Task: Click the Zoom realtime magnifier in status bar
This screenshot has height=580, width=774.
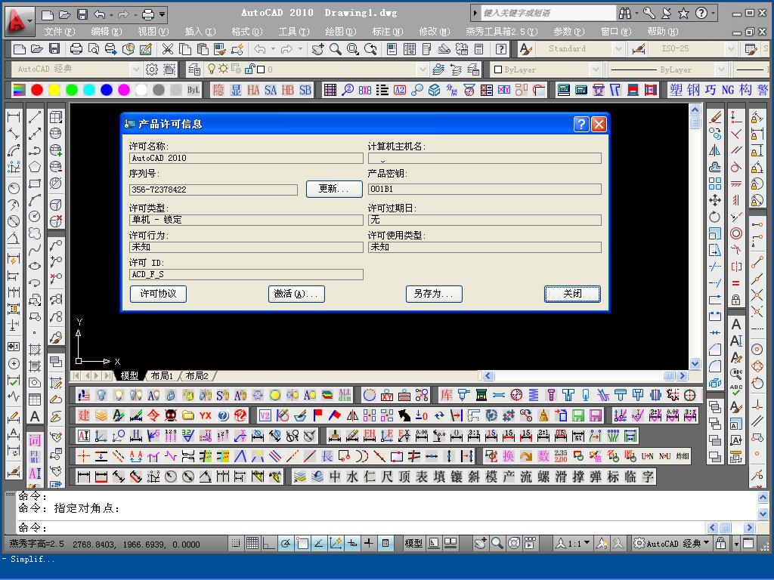Action: coord(497,544)
